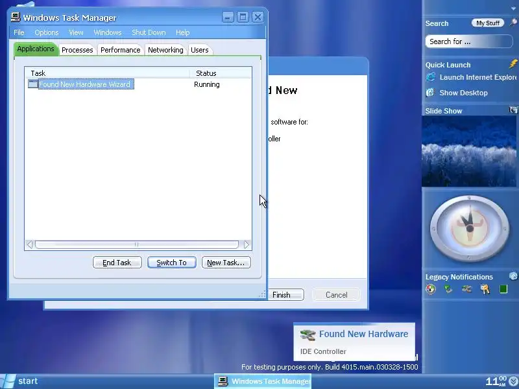Click the search magnifier icon in sidebar
Image resolution: width=519 pixels, height=389 pixels.
[513, 23]
